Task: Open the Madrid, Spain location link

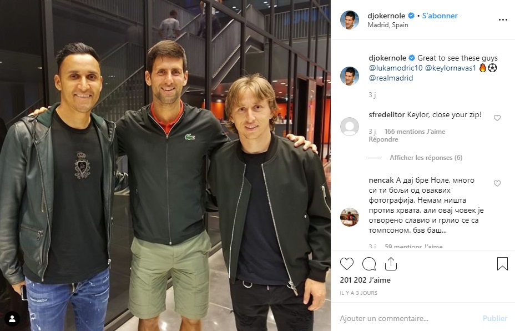Action: (x=388, y=25)
